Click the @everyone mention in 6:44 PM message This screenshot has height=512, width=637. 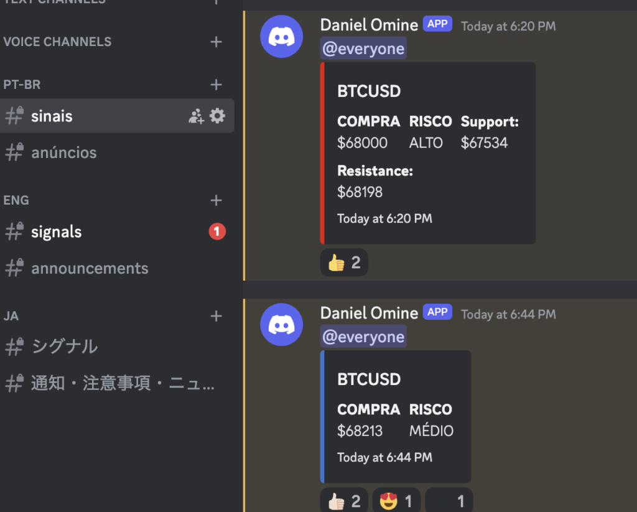point(363,337)
